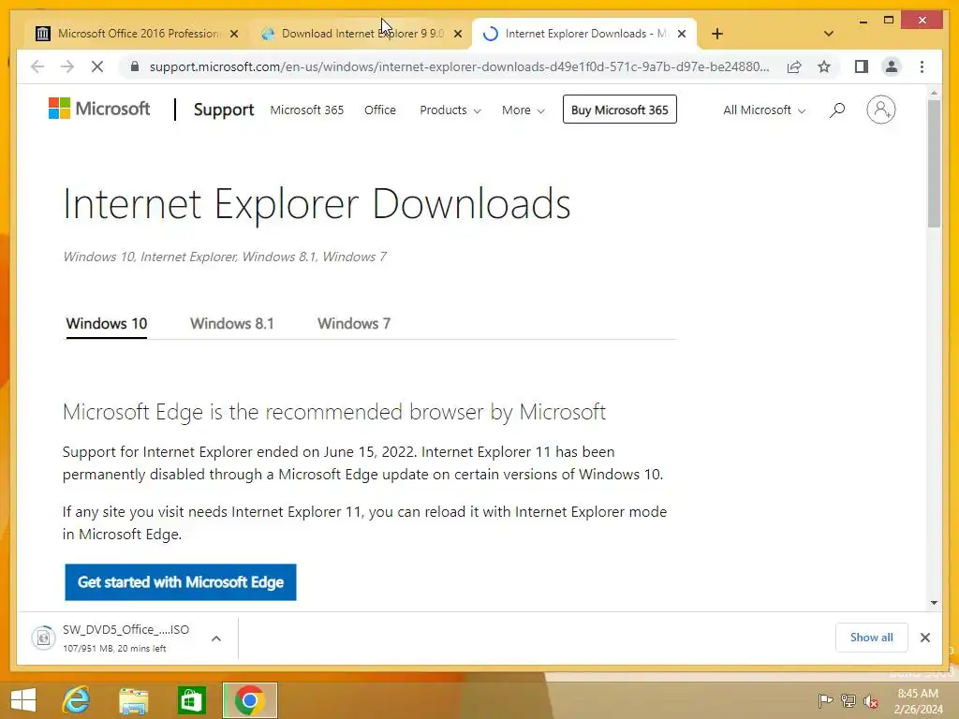This screenshot has width=959, height=719.
Task: Open the Chrome three-dot menu
Action: tap(922, 66)
